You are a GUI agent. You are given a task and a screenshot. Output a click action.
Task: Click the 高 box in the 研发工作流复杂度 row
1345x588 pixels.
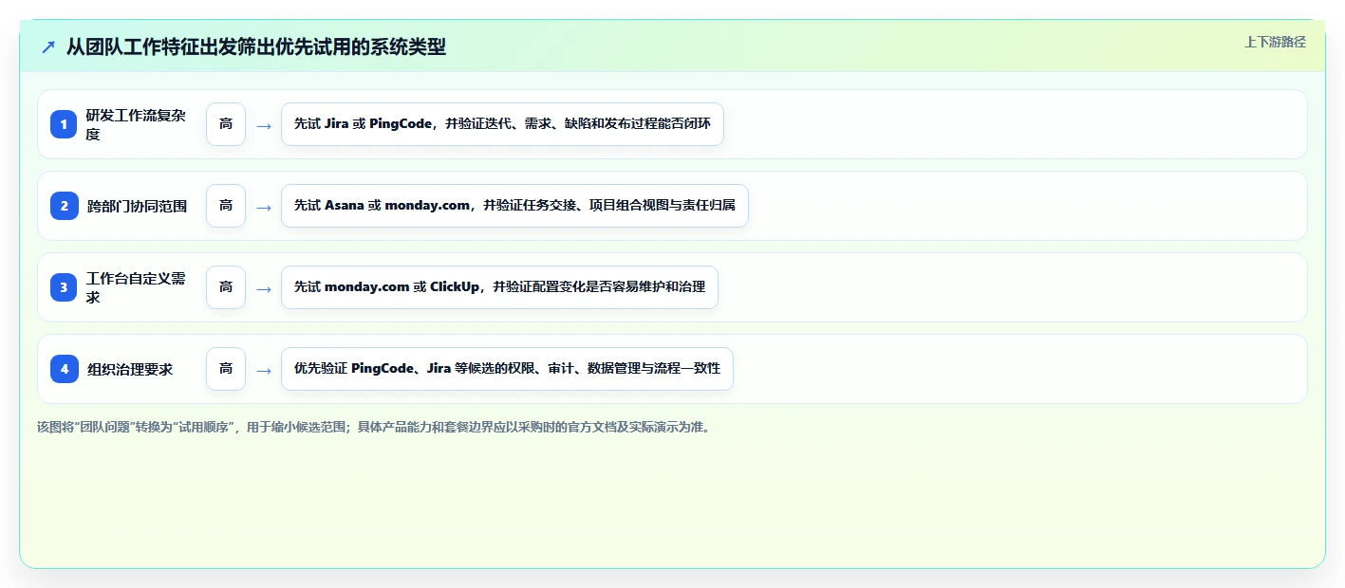click(x=226, y=124)
